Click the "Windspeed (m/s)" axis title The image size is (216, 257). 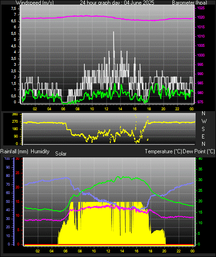pyautogui.click(x=34, y=3)
